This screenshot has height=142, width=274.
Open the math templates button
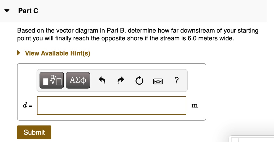(52, 80)
